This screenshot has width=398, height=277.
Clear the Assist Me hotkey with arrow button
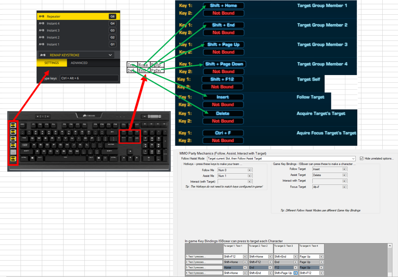(250, 176)
